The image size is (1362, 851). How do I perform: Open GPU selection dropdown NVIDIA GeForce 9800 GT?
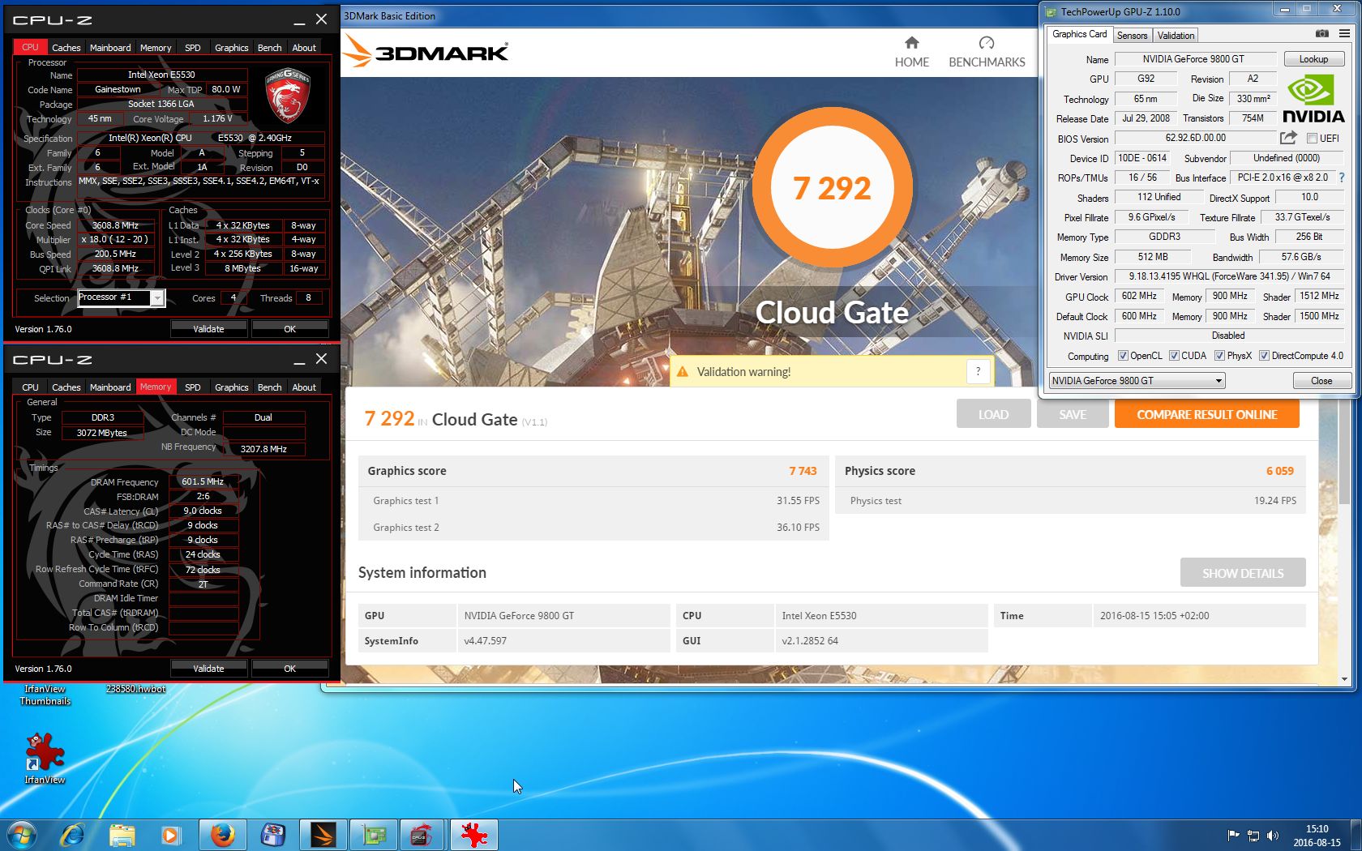(1137, 381)
